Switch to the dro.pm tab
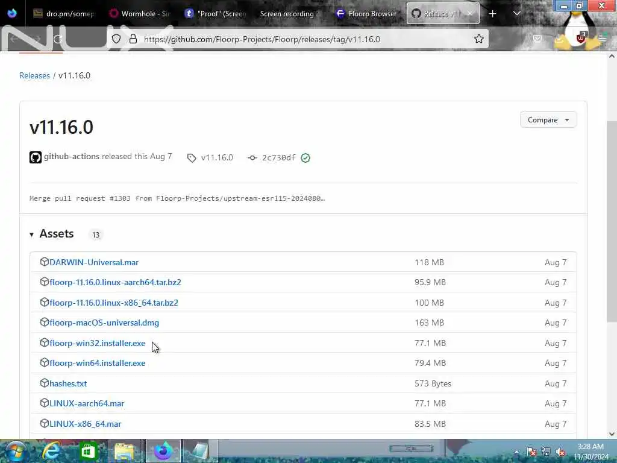617x463 pixels. 64,13
